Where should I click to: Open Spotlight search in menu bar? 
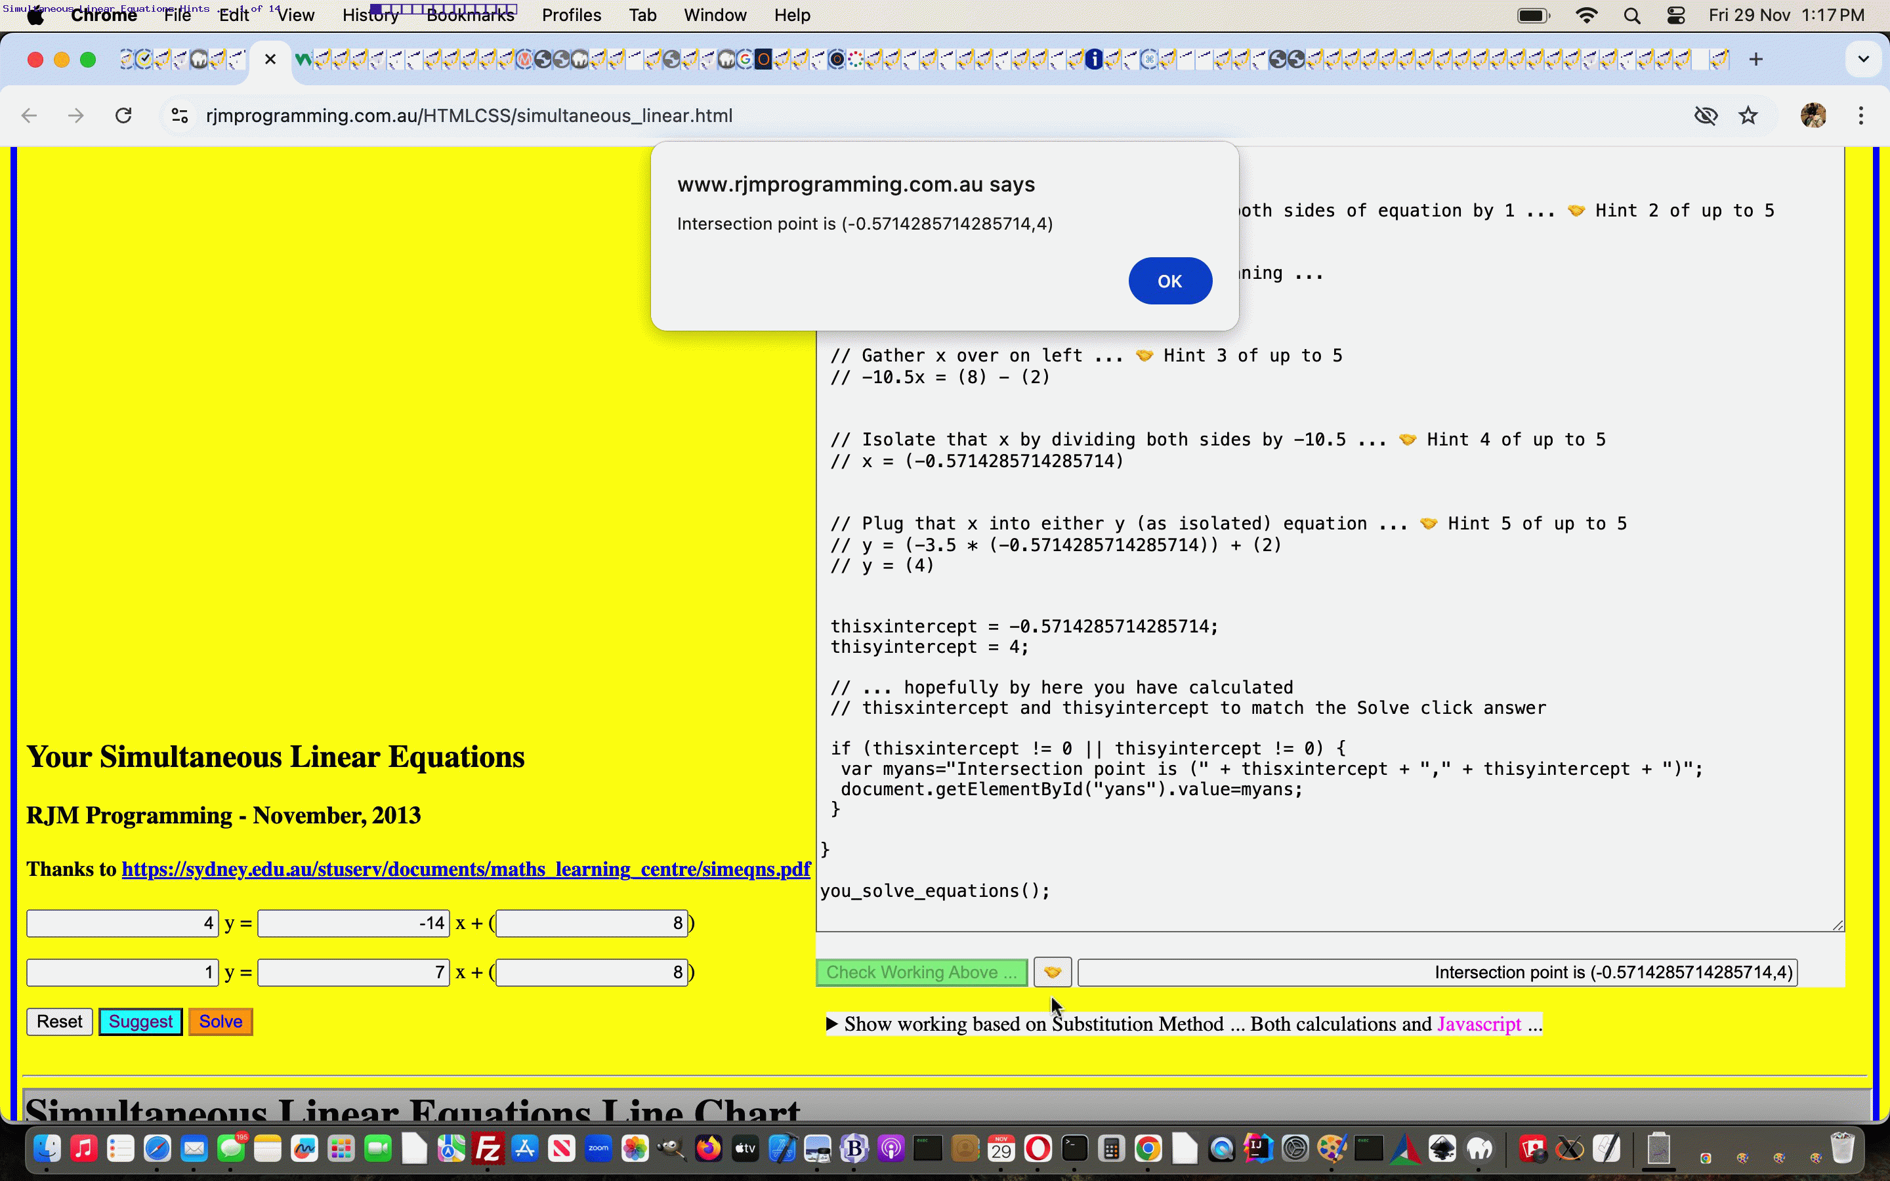[1631, 15]
